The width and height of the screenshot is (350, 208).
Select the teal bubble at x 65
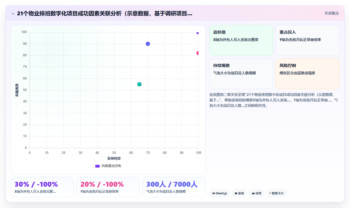tap(139, 84)
